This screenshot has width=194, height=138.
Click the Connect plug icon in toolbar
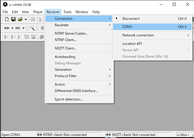tap(7, 28)
